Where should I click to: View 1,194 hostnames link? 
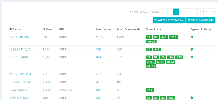99,49
